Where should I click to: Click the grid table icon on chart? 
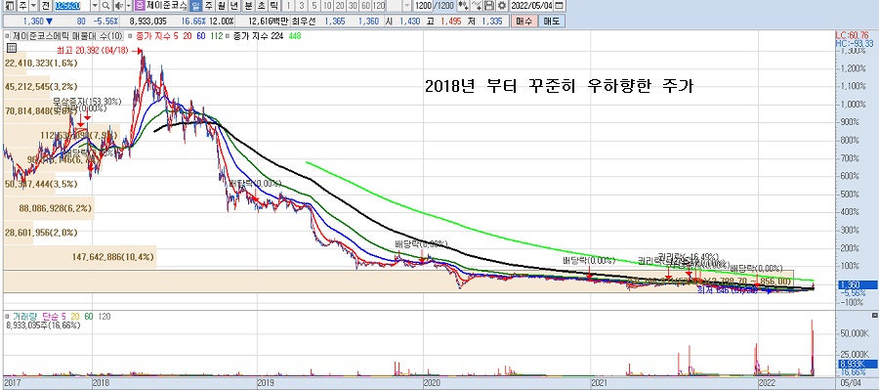pyautogui.click(x=11, y=48)
